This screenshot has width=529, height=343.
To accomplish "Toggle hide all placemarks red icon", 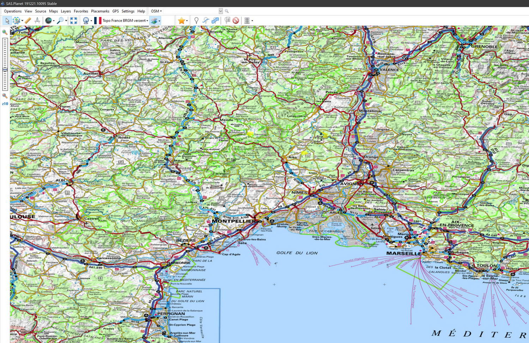I will click(236, 21).
